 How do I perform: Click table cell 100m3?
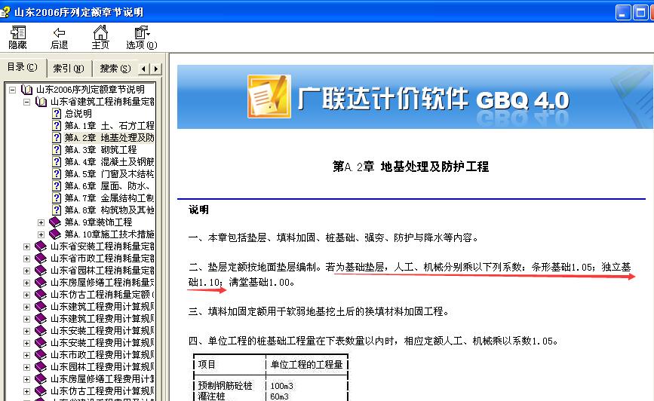pyautogui.click(x=282, y=386)
